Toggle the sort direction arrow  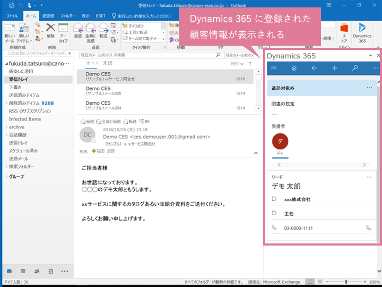click(250, 64)
